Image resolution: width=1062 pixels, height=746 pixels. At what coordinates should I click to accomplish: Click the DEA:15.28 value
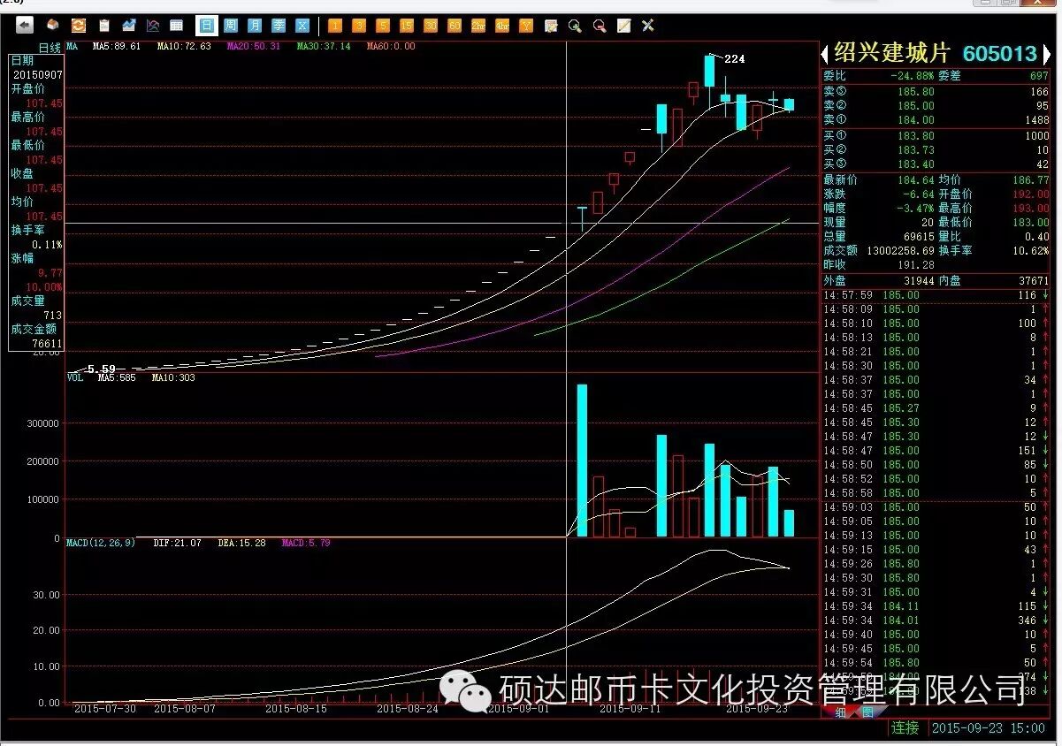[241, 543]
